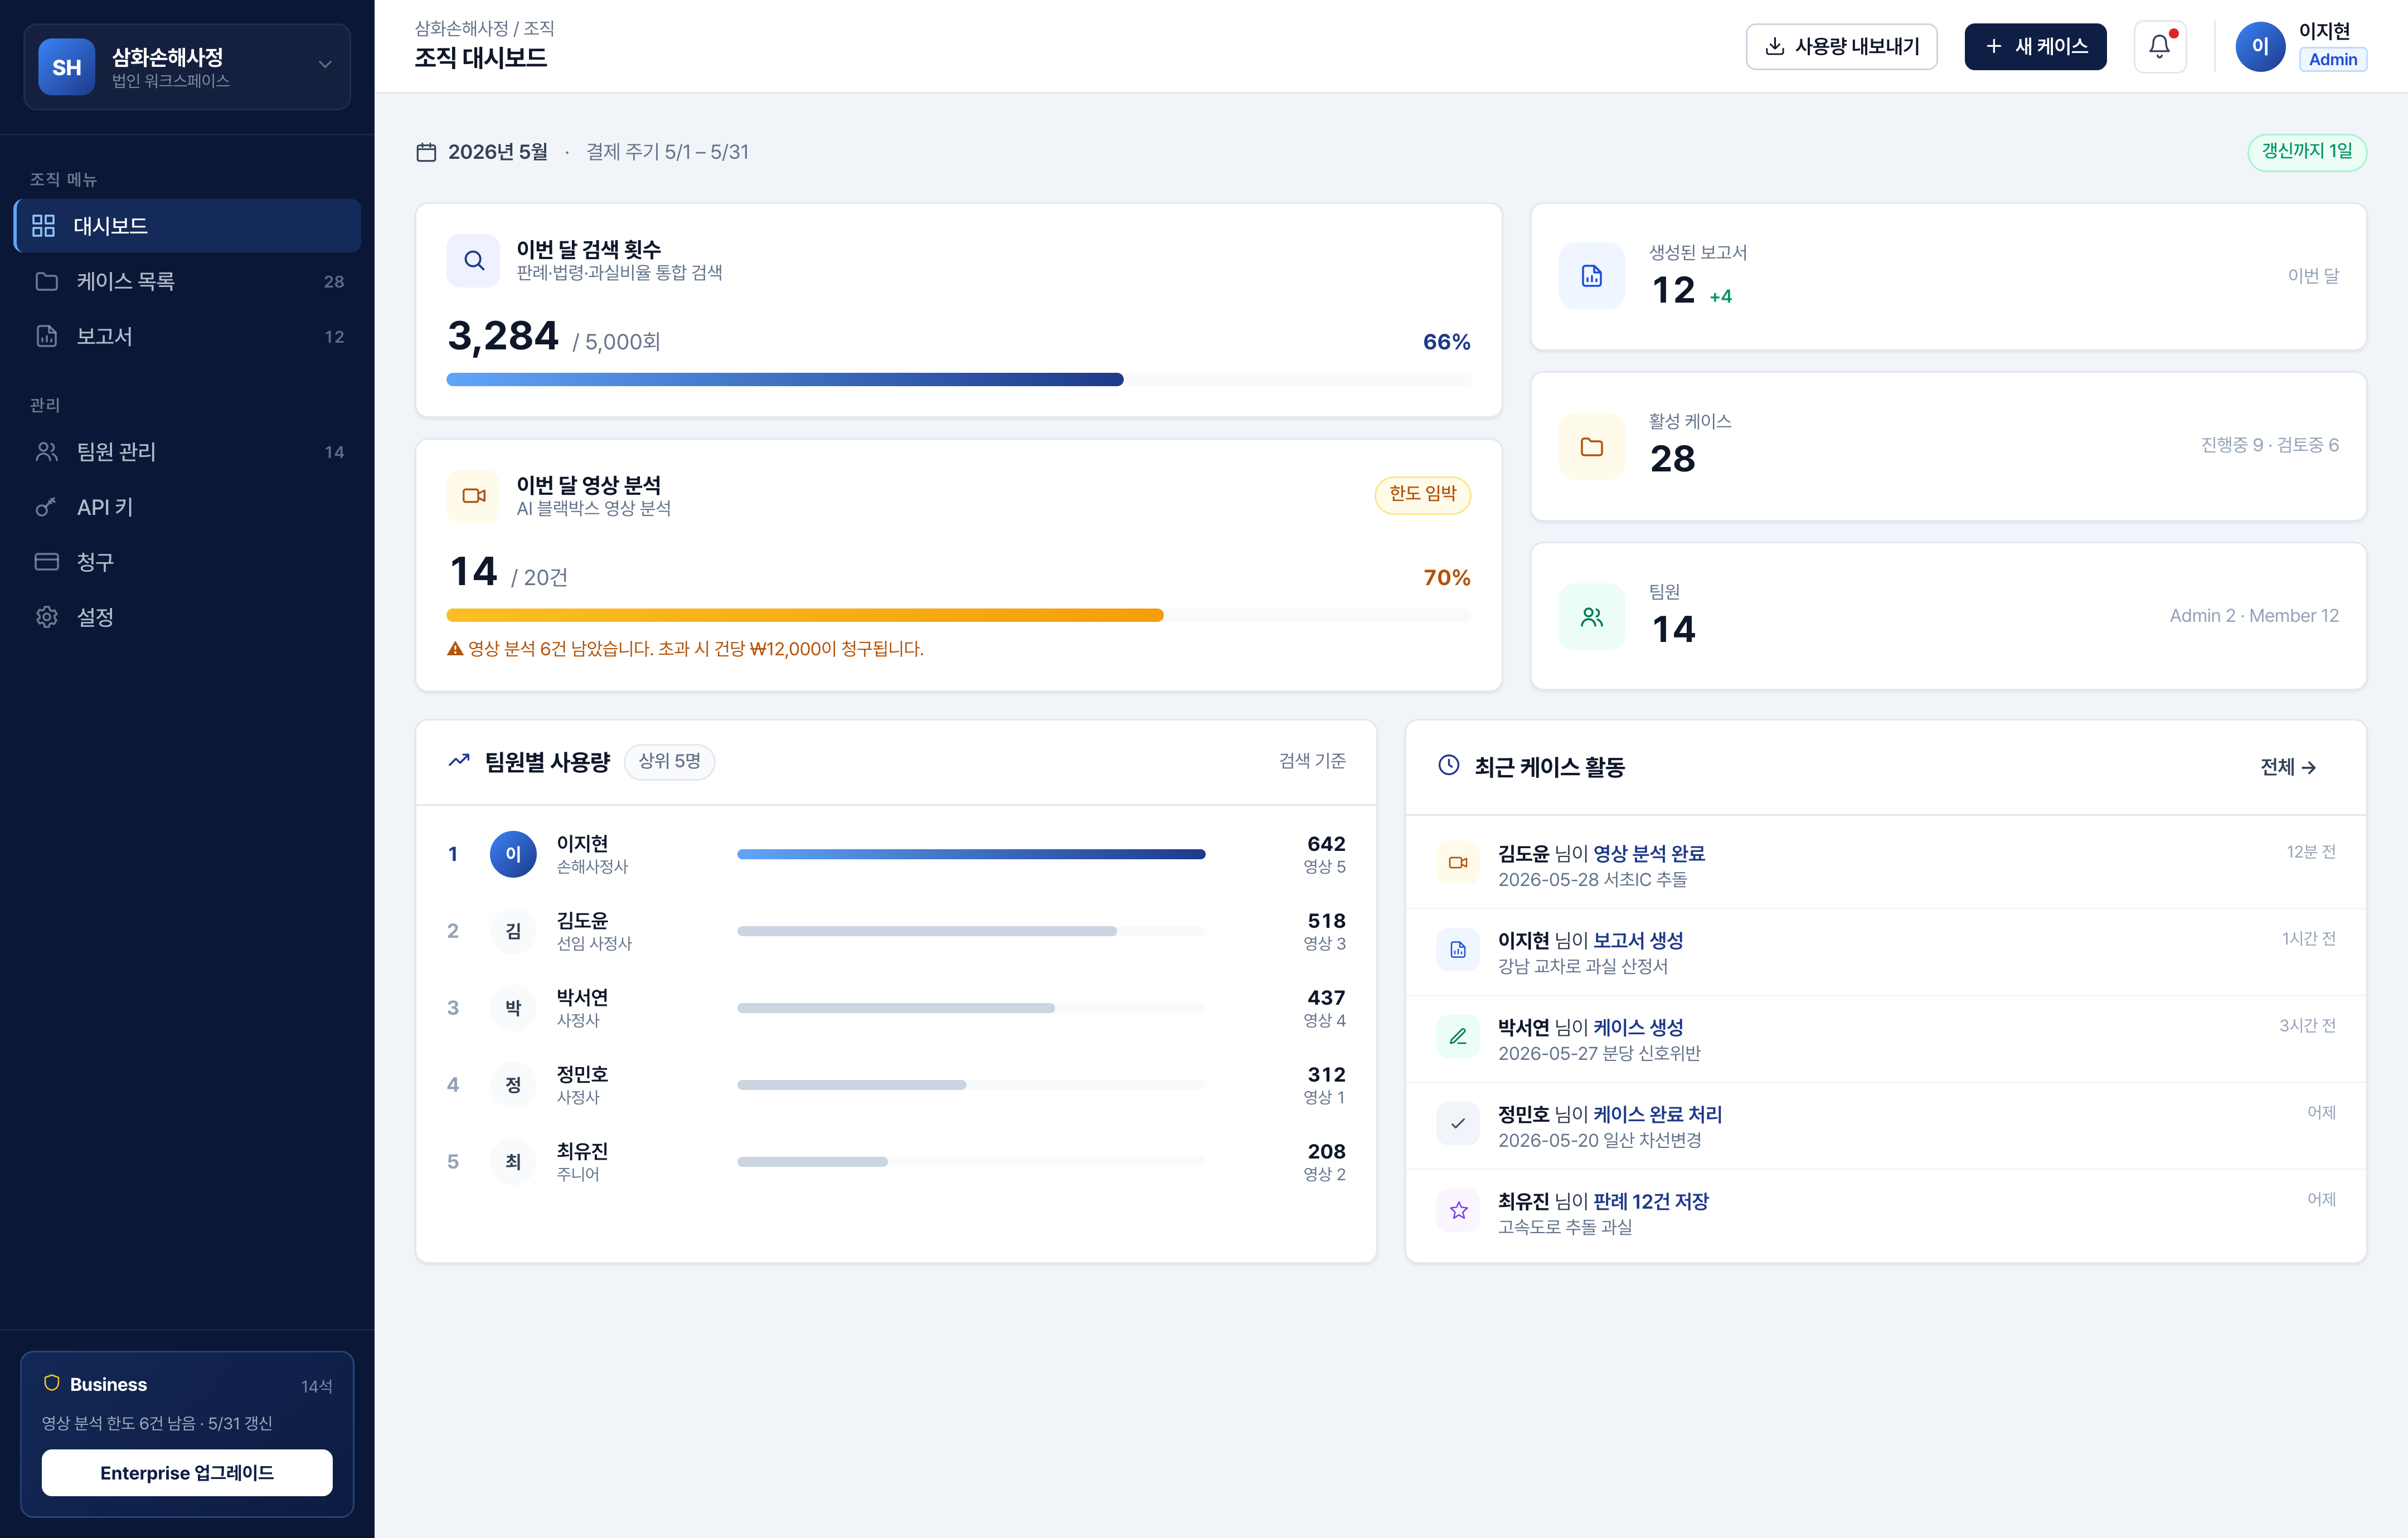
Task: Click the warning triangle icon in overage notice
Action: point(455,649)
